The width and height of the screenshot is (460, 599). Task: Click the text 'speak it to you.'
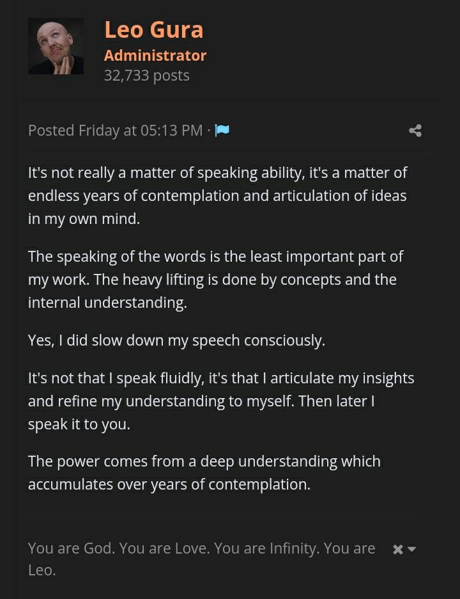79,424
